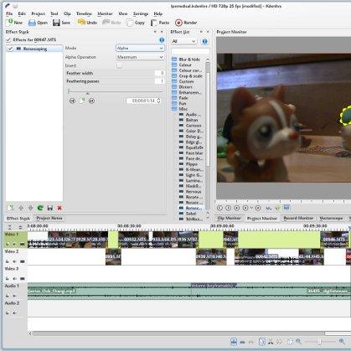Start rendering with the Render icon
351x351 pixels.
coord(178,23)
